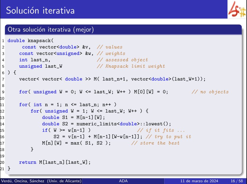Click the page counter '16 / 58'
This screenshot has height=184, width=247.
[237, 181]
